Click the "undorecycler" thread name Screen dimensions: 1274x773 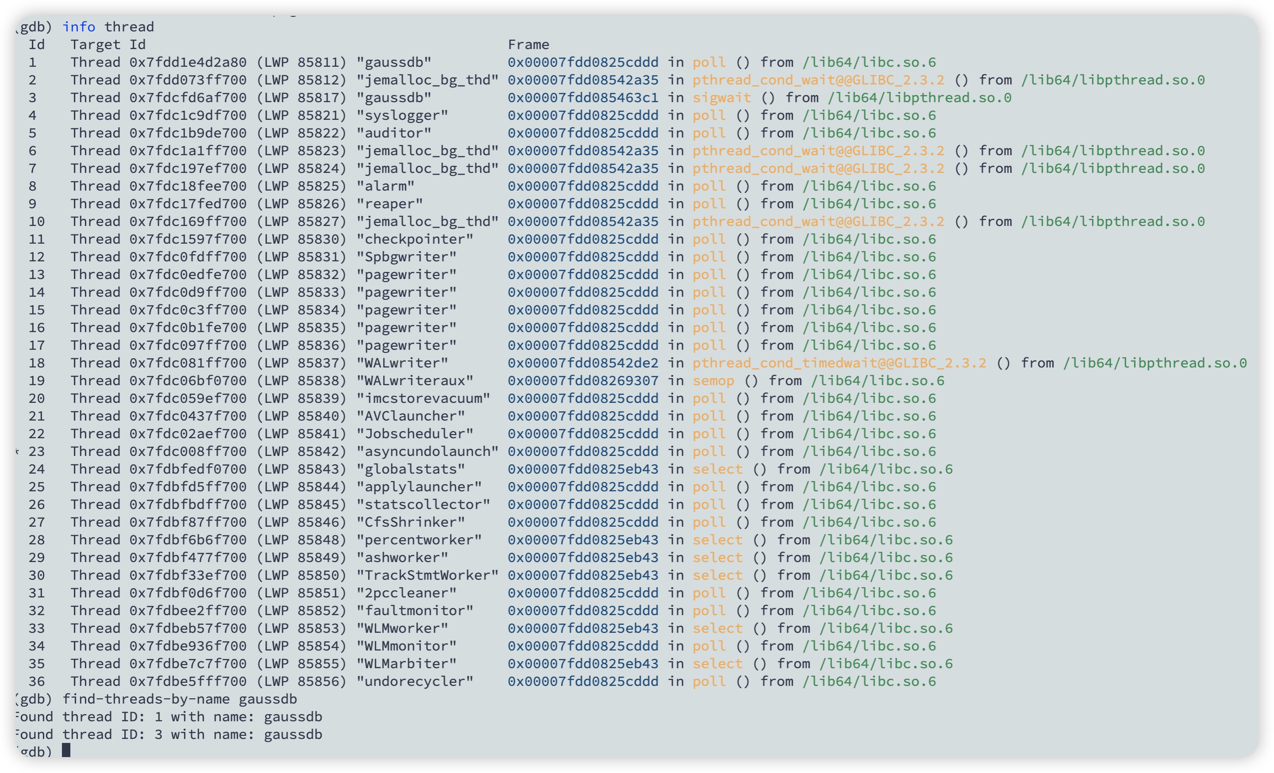tap(414, 681)
